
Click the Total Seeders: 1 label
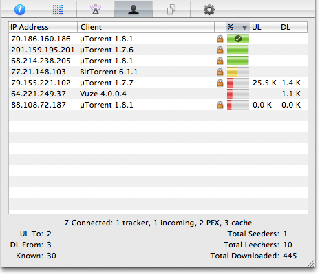pos(257,234)
